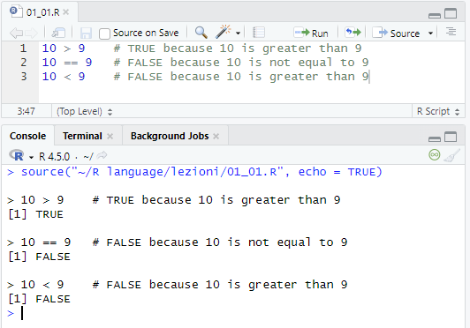Click line 3 code '10 < 9'

(x=64, y=77)
